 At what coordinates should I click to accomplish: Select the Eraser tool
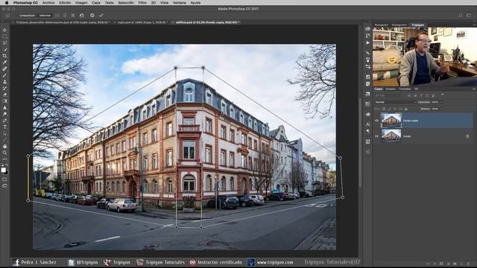(4, 95)
